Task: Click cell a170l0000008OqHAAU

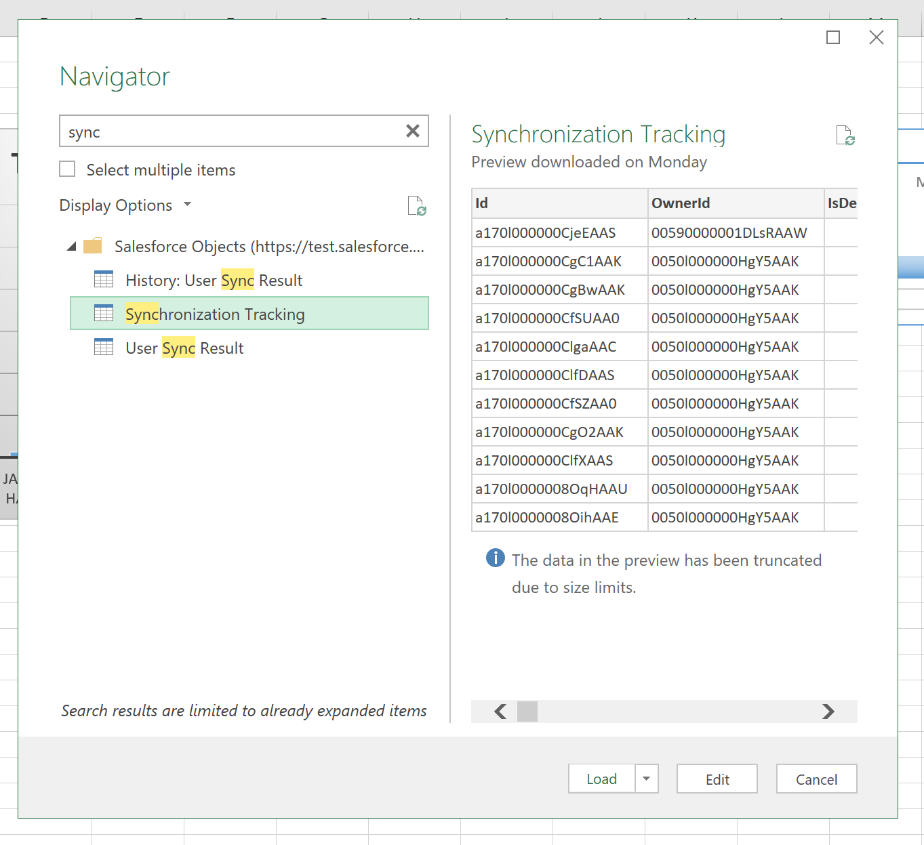Action: click(x=560, y=489)
